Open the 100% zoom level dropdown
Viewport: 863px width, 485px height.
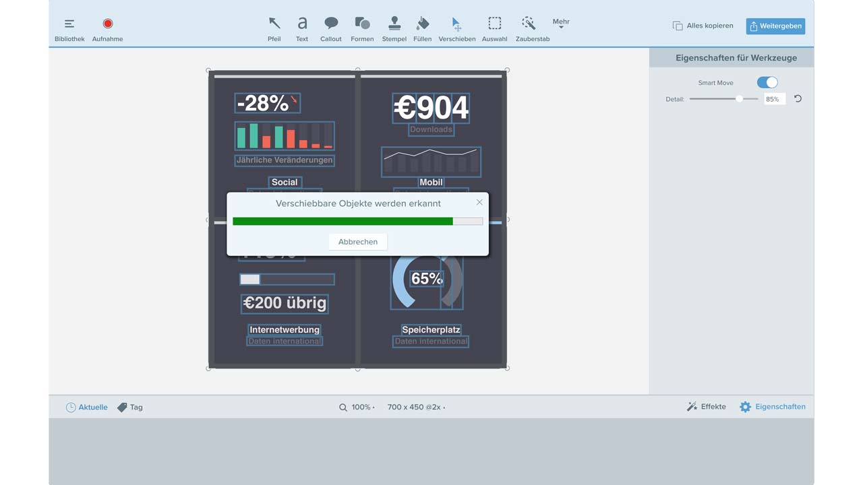[357, 407]
